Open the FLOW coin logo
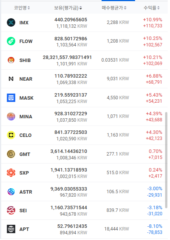This screenshot has height=240, width=170. 11,41
